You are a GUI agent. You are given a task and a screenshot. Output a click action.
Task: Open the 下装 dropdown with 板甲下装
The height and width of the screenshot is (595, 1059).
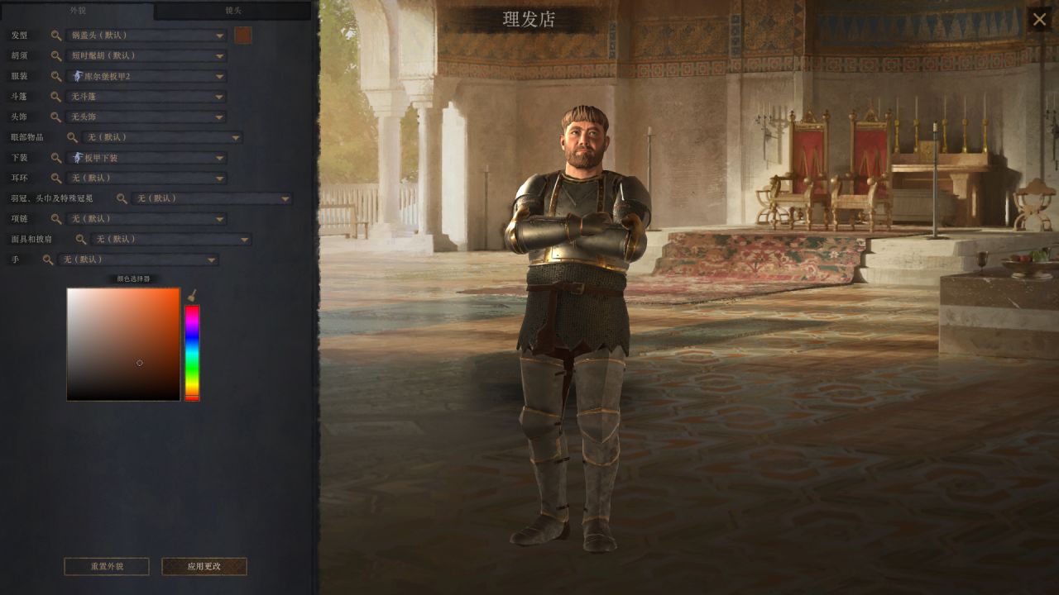(x=146, y=158)
